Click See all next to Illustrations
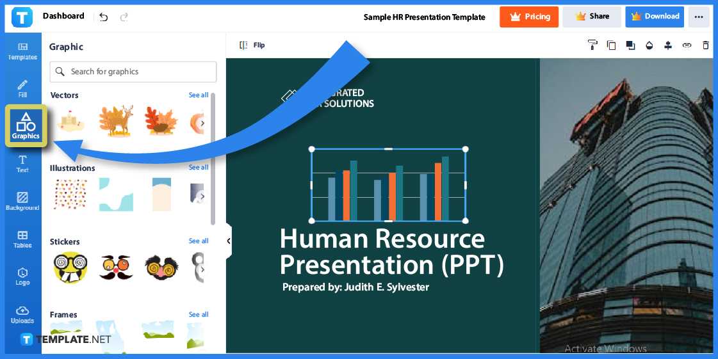The image size is (718, 359). pos(199,168)
